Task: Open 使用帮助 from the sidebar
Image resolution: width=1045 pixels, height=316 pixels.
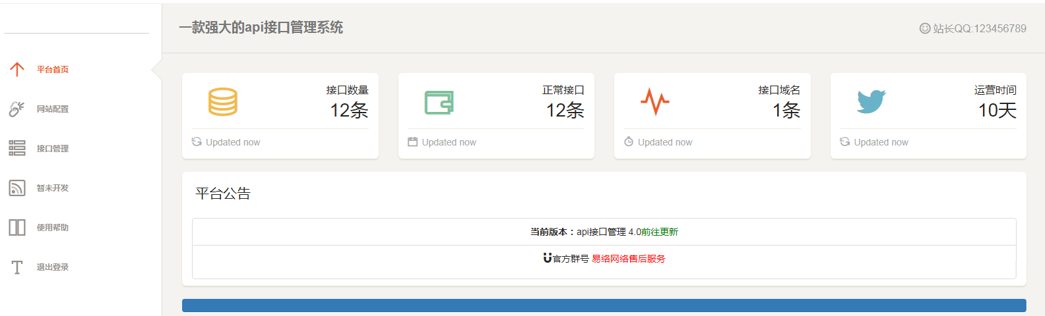Action: click(53, 228)
